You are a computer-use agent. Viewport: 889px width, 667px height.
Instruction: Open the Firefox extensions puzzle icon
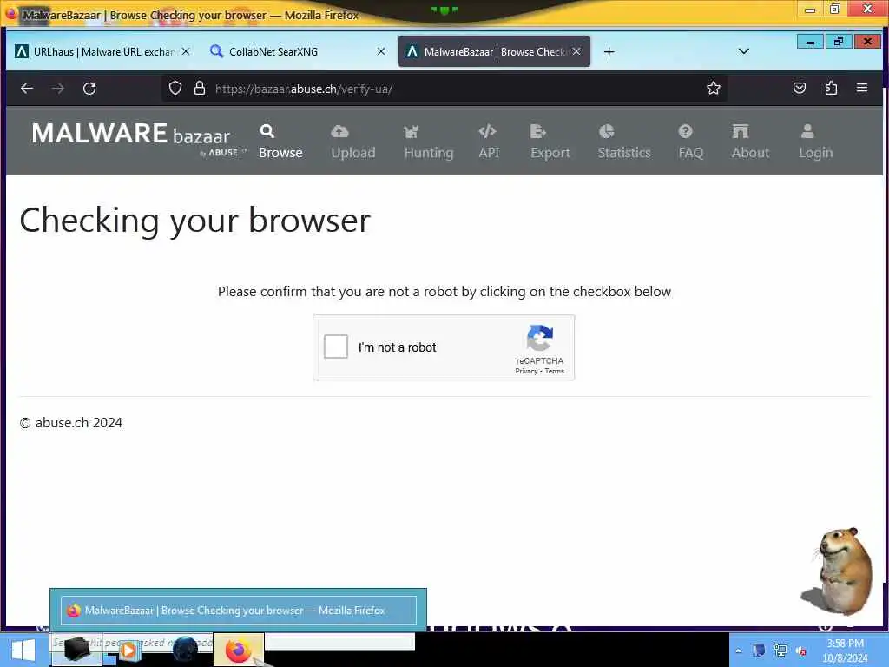coord(831,88)
